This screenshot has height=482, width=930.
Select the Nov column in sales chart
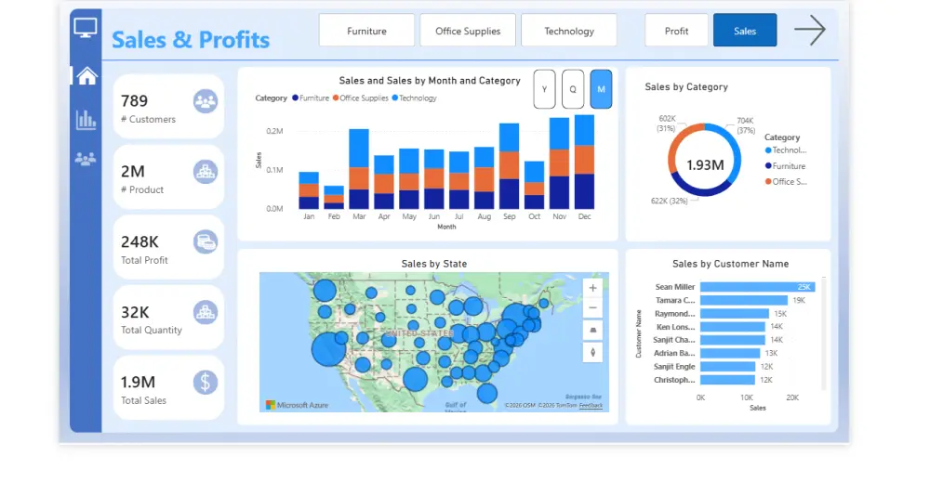point(559,163)
